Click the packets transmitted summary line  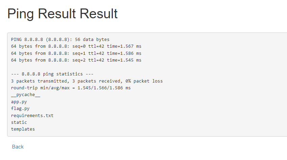[x=87, y=81]
